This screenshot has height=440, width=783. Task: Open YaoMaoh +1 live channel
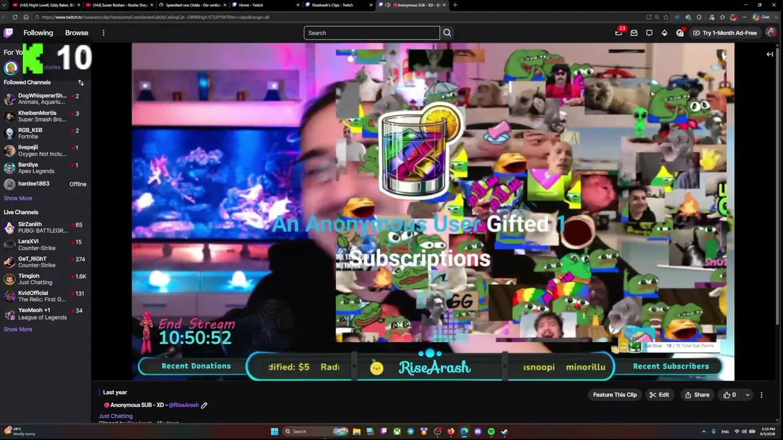(x=45, y=313)
